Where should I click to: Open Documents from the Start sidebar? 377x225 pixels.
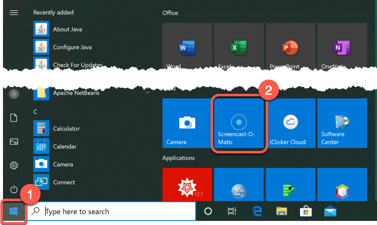[x=14, y=118]
